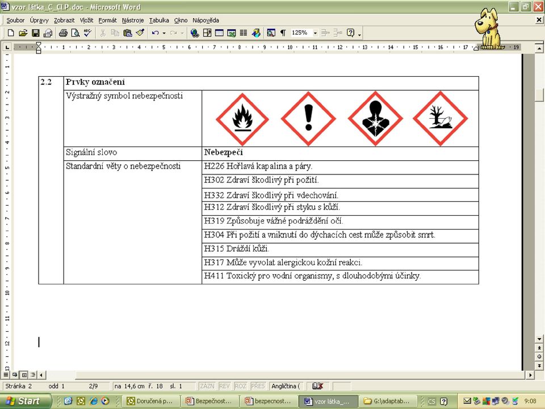This screenshot has height=409, width=545.
Task: Save the document with the floppy icon
Action: click(x=35, y=33)
